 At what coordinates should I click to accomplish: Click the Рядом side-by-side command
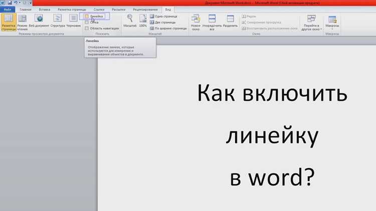[249, 17]
